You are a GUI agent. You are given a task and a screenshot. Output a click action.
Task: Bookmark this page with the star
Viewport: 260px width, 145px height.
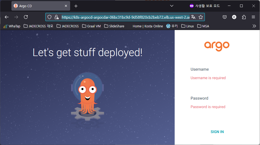point(201,17)
